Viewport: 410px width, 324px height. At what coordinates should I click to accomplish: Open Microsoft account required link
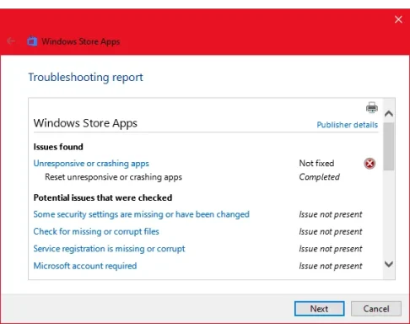[x=85, y=266]
